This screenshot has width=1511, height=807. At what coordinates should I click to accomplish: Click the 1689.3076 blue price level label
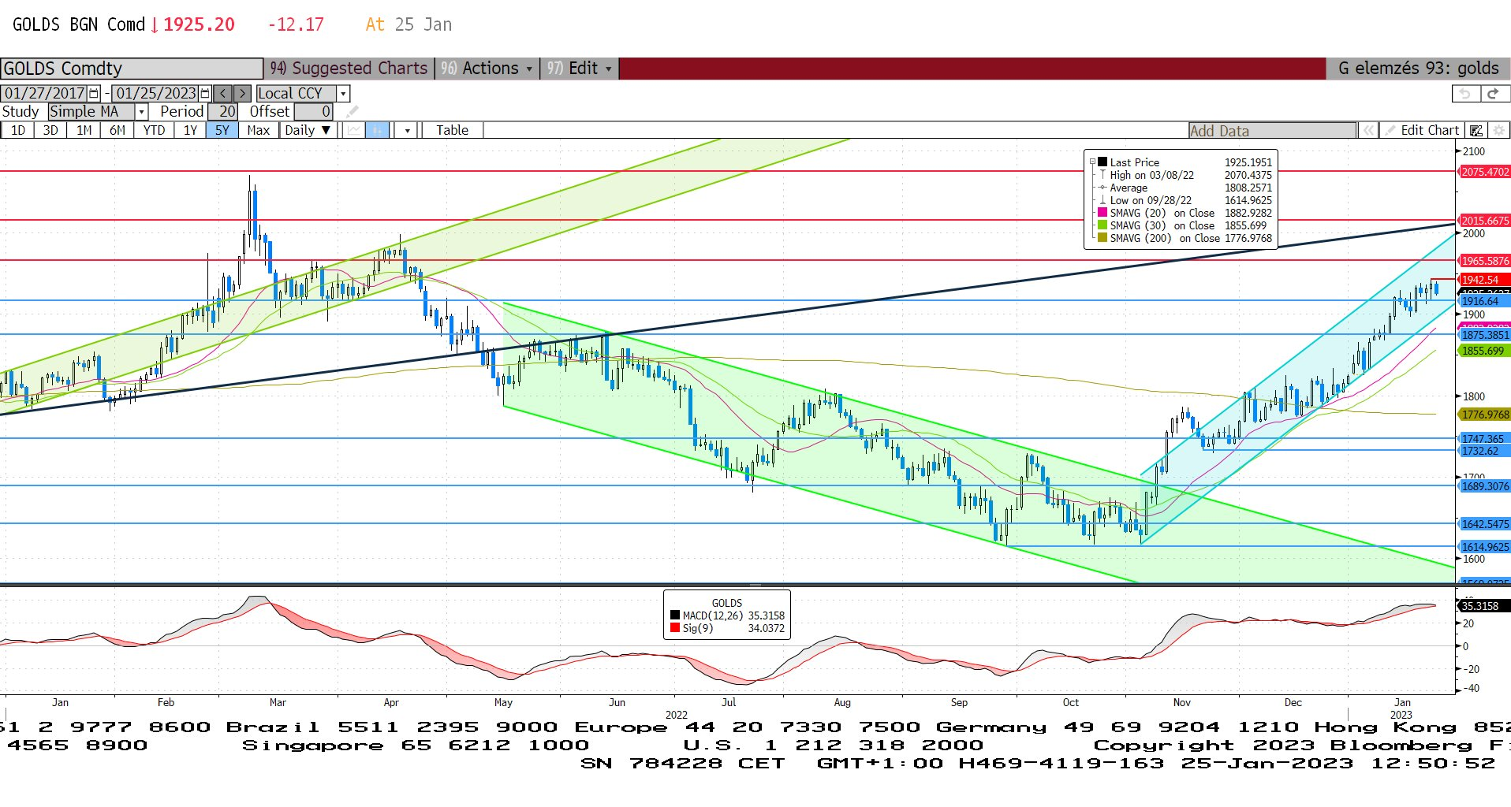coord(1484,486)
